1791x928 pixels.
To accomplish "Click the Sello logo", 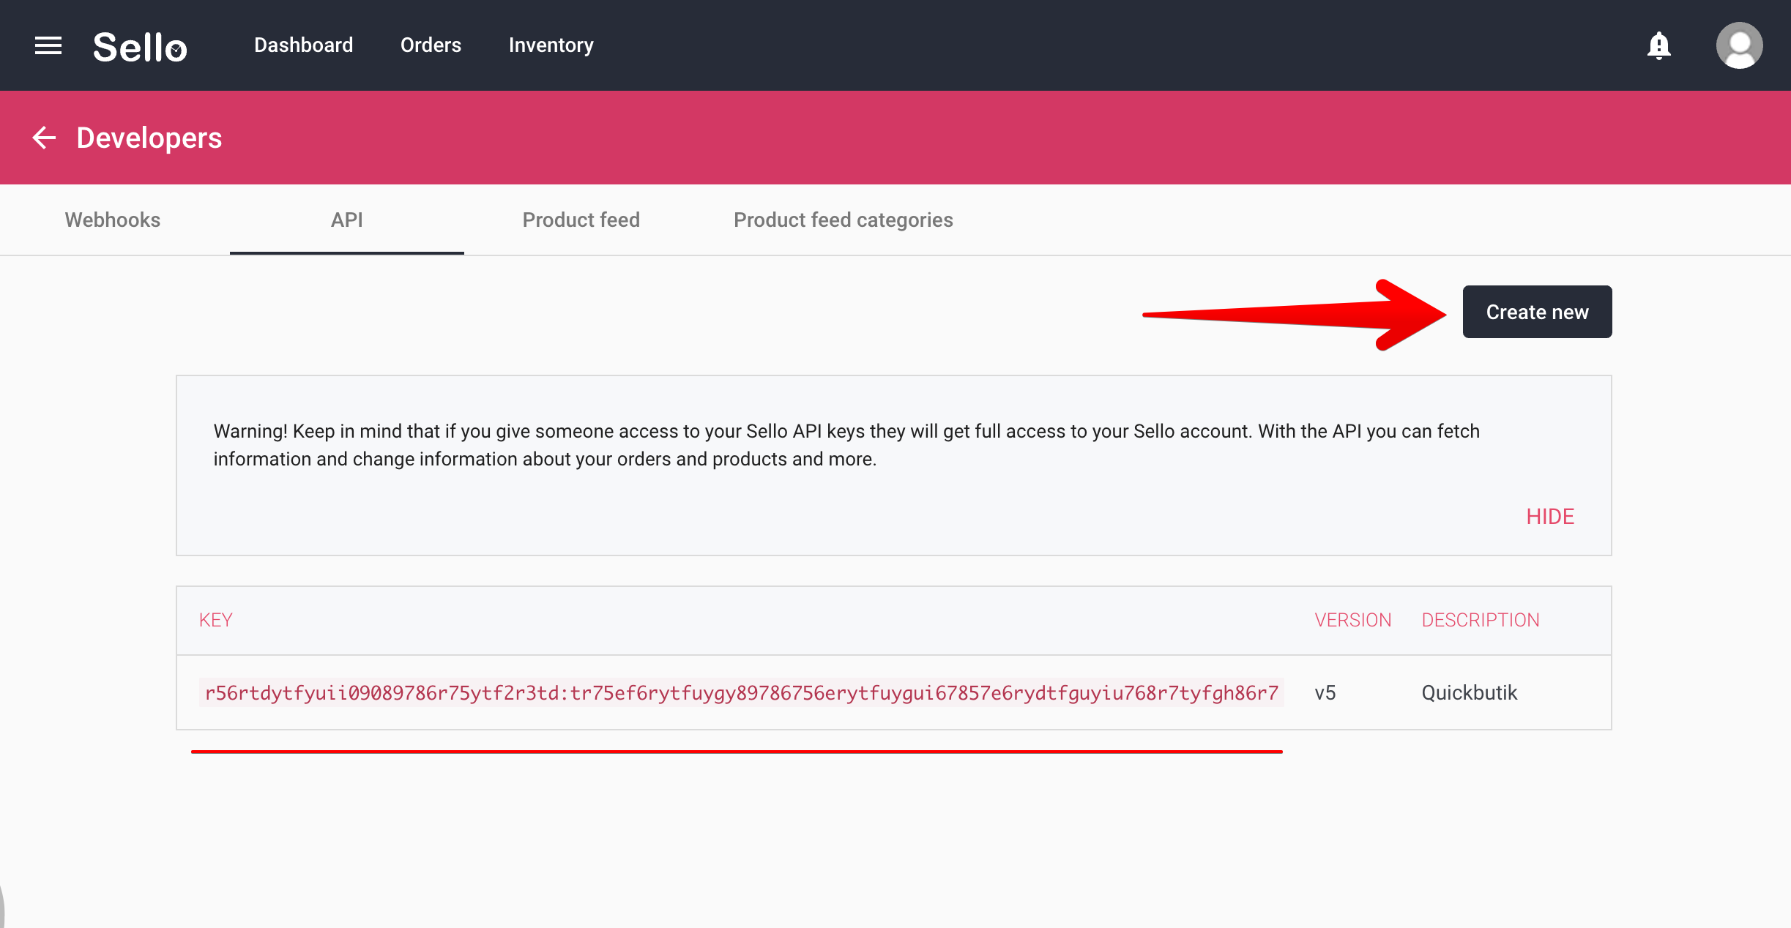I will coord(140,46).
